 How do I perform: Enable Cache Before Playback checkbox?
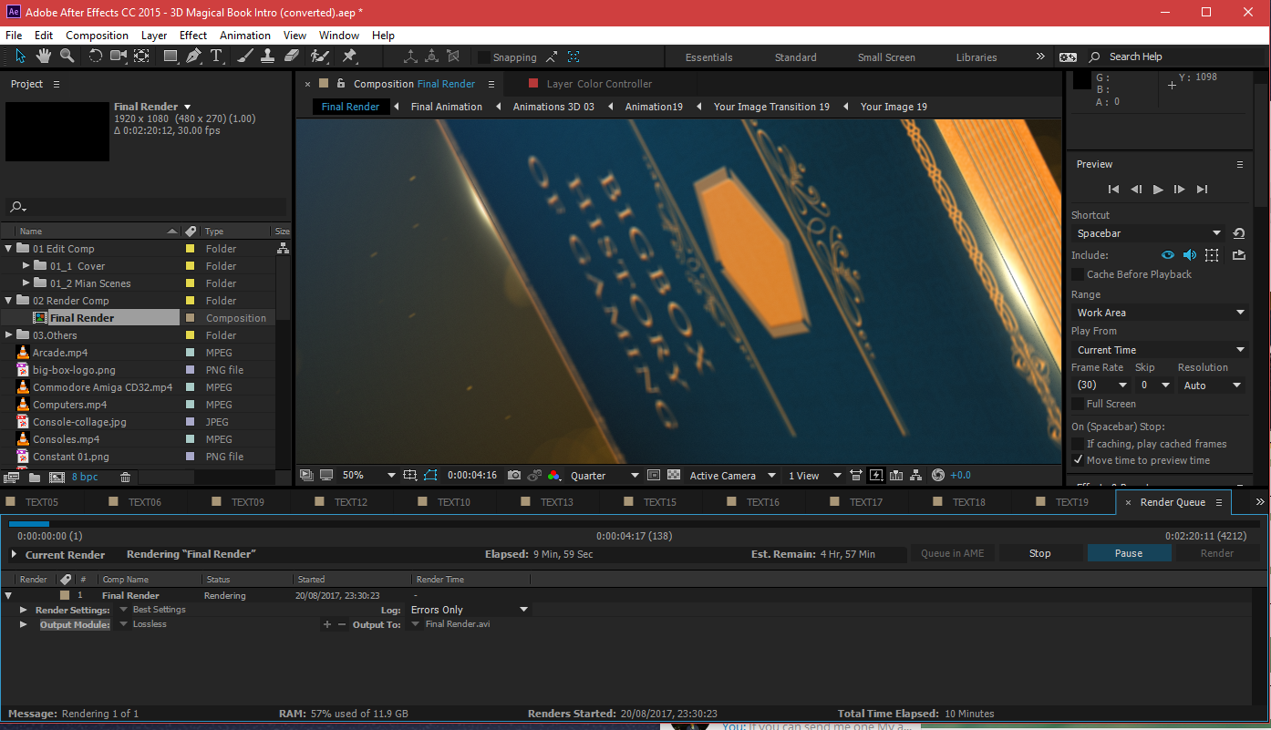[x=1078, y=274]
